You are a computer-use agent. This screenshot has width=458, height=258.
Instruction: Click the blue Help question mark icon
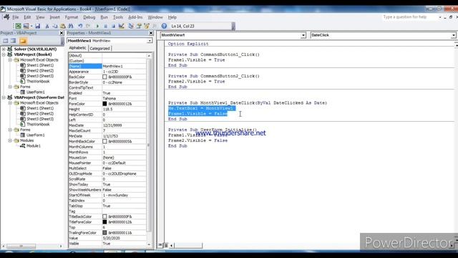tap(164, 26)
